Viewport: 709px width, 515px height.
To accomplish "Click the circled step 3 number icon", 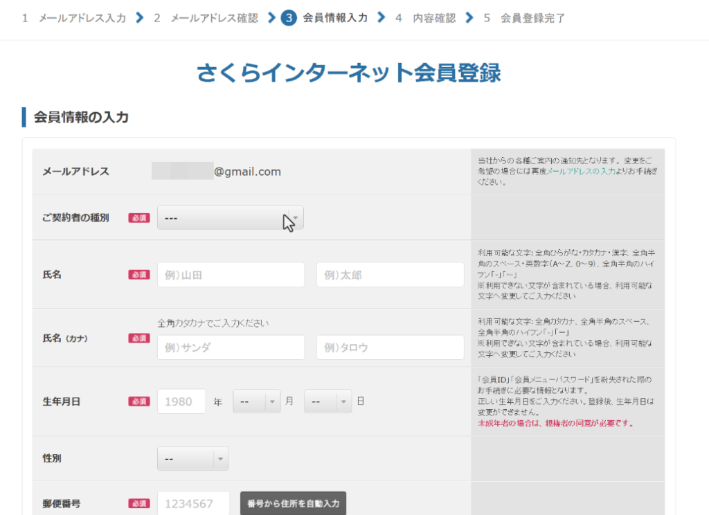I will 289,18.
